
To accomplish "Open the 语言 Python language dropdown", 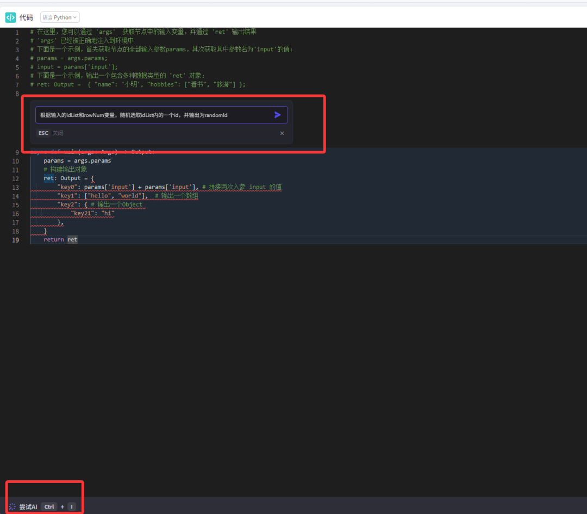I will pyautogui.click(x=59, y=17).
